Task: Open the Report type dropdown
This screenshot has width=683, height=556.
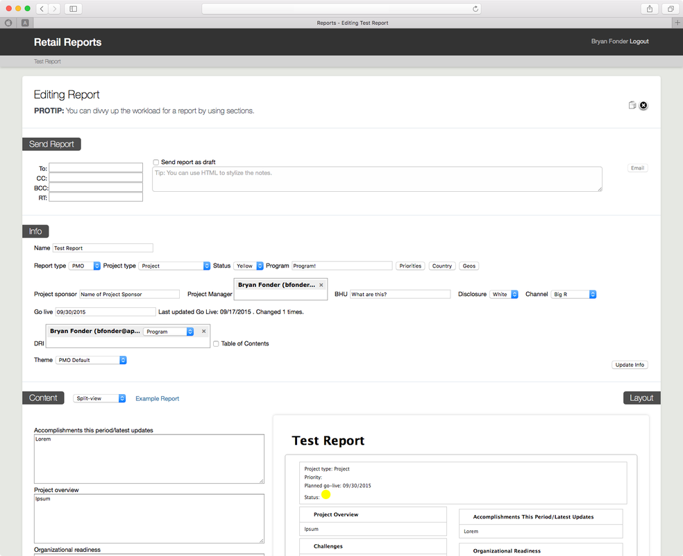Action: click(x=85, y=266)
